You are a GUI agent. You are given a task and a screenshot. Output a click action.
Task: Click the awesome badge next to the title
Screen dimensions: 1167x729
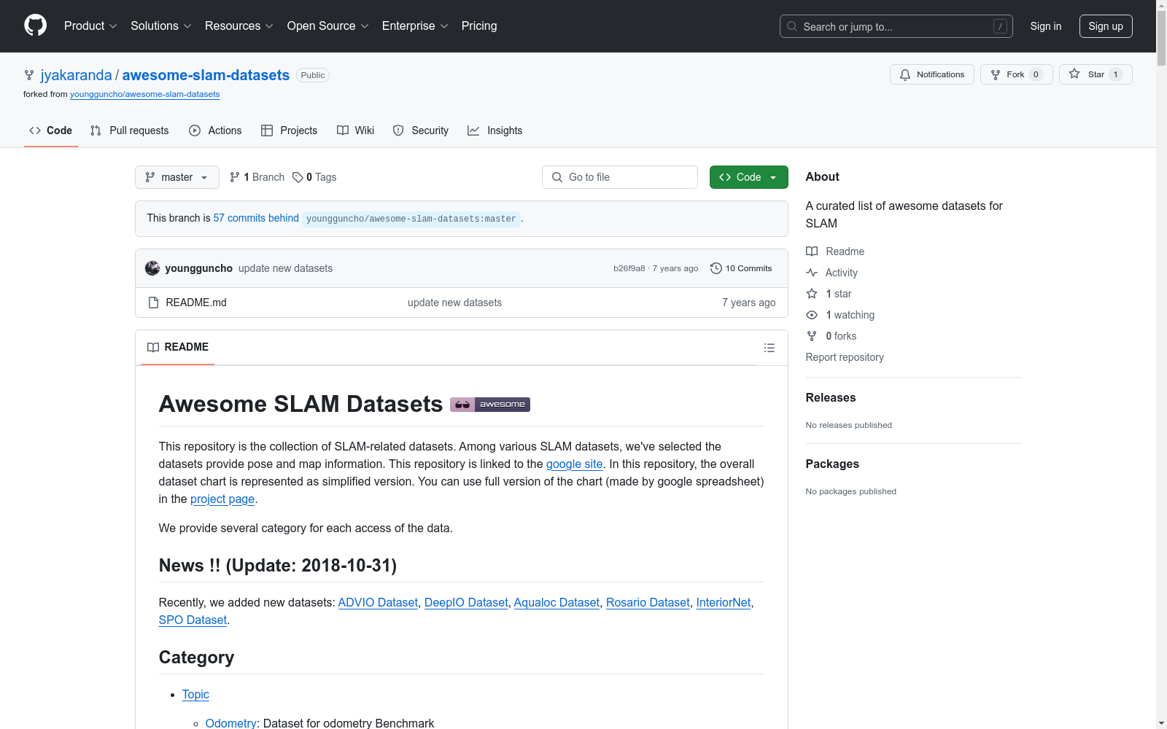[x=490, y=405]
